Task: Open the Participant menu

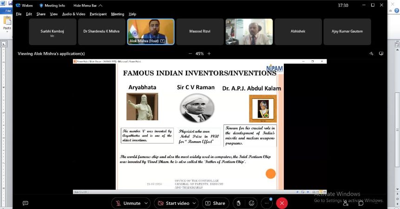Action: pyautogui.click(x=98, y=14)
